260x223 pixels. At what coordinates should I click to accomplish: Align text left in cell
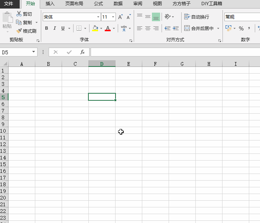coord(140,28)
